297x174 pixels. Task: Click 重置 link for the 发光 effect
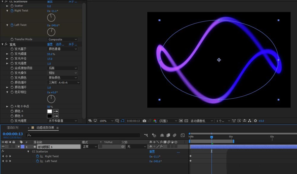[x=50, y=44]
